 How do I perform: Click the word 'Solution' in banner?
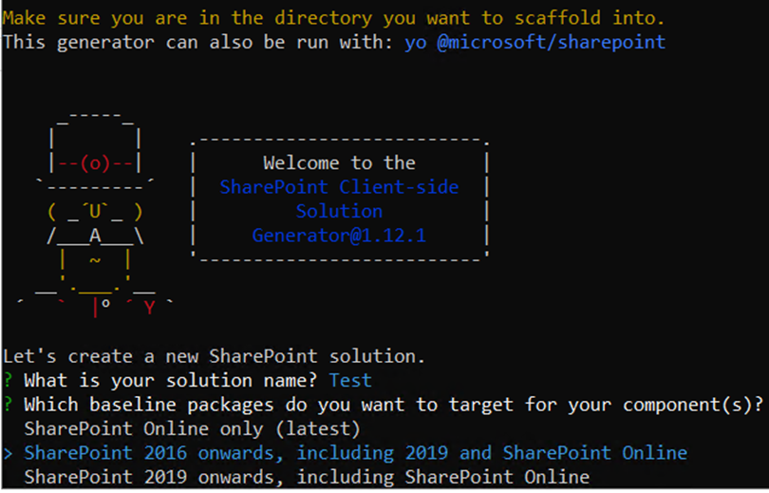tap(339, 212)
